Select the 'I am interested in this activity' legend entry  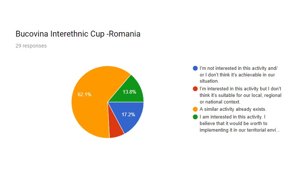(240, 124)
